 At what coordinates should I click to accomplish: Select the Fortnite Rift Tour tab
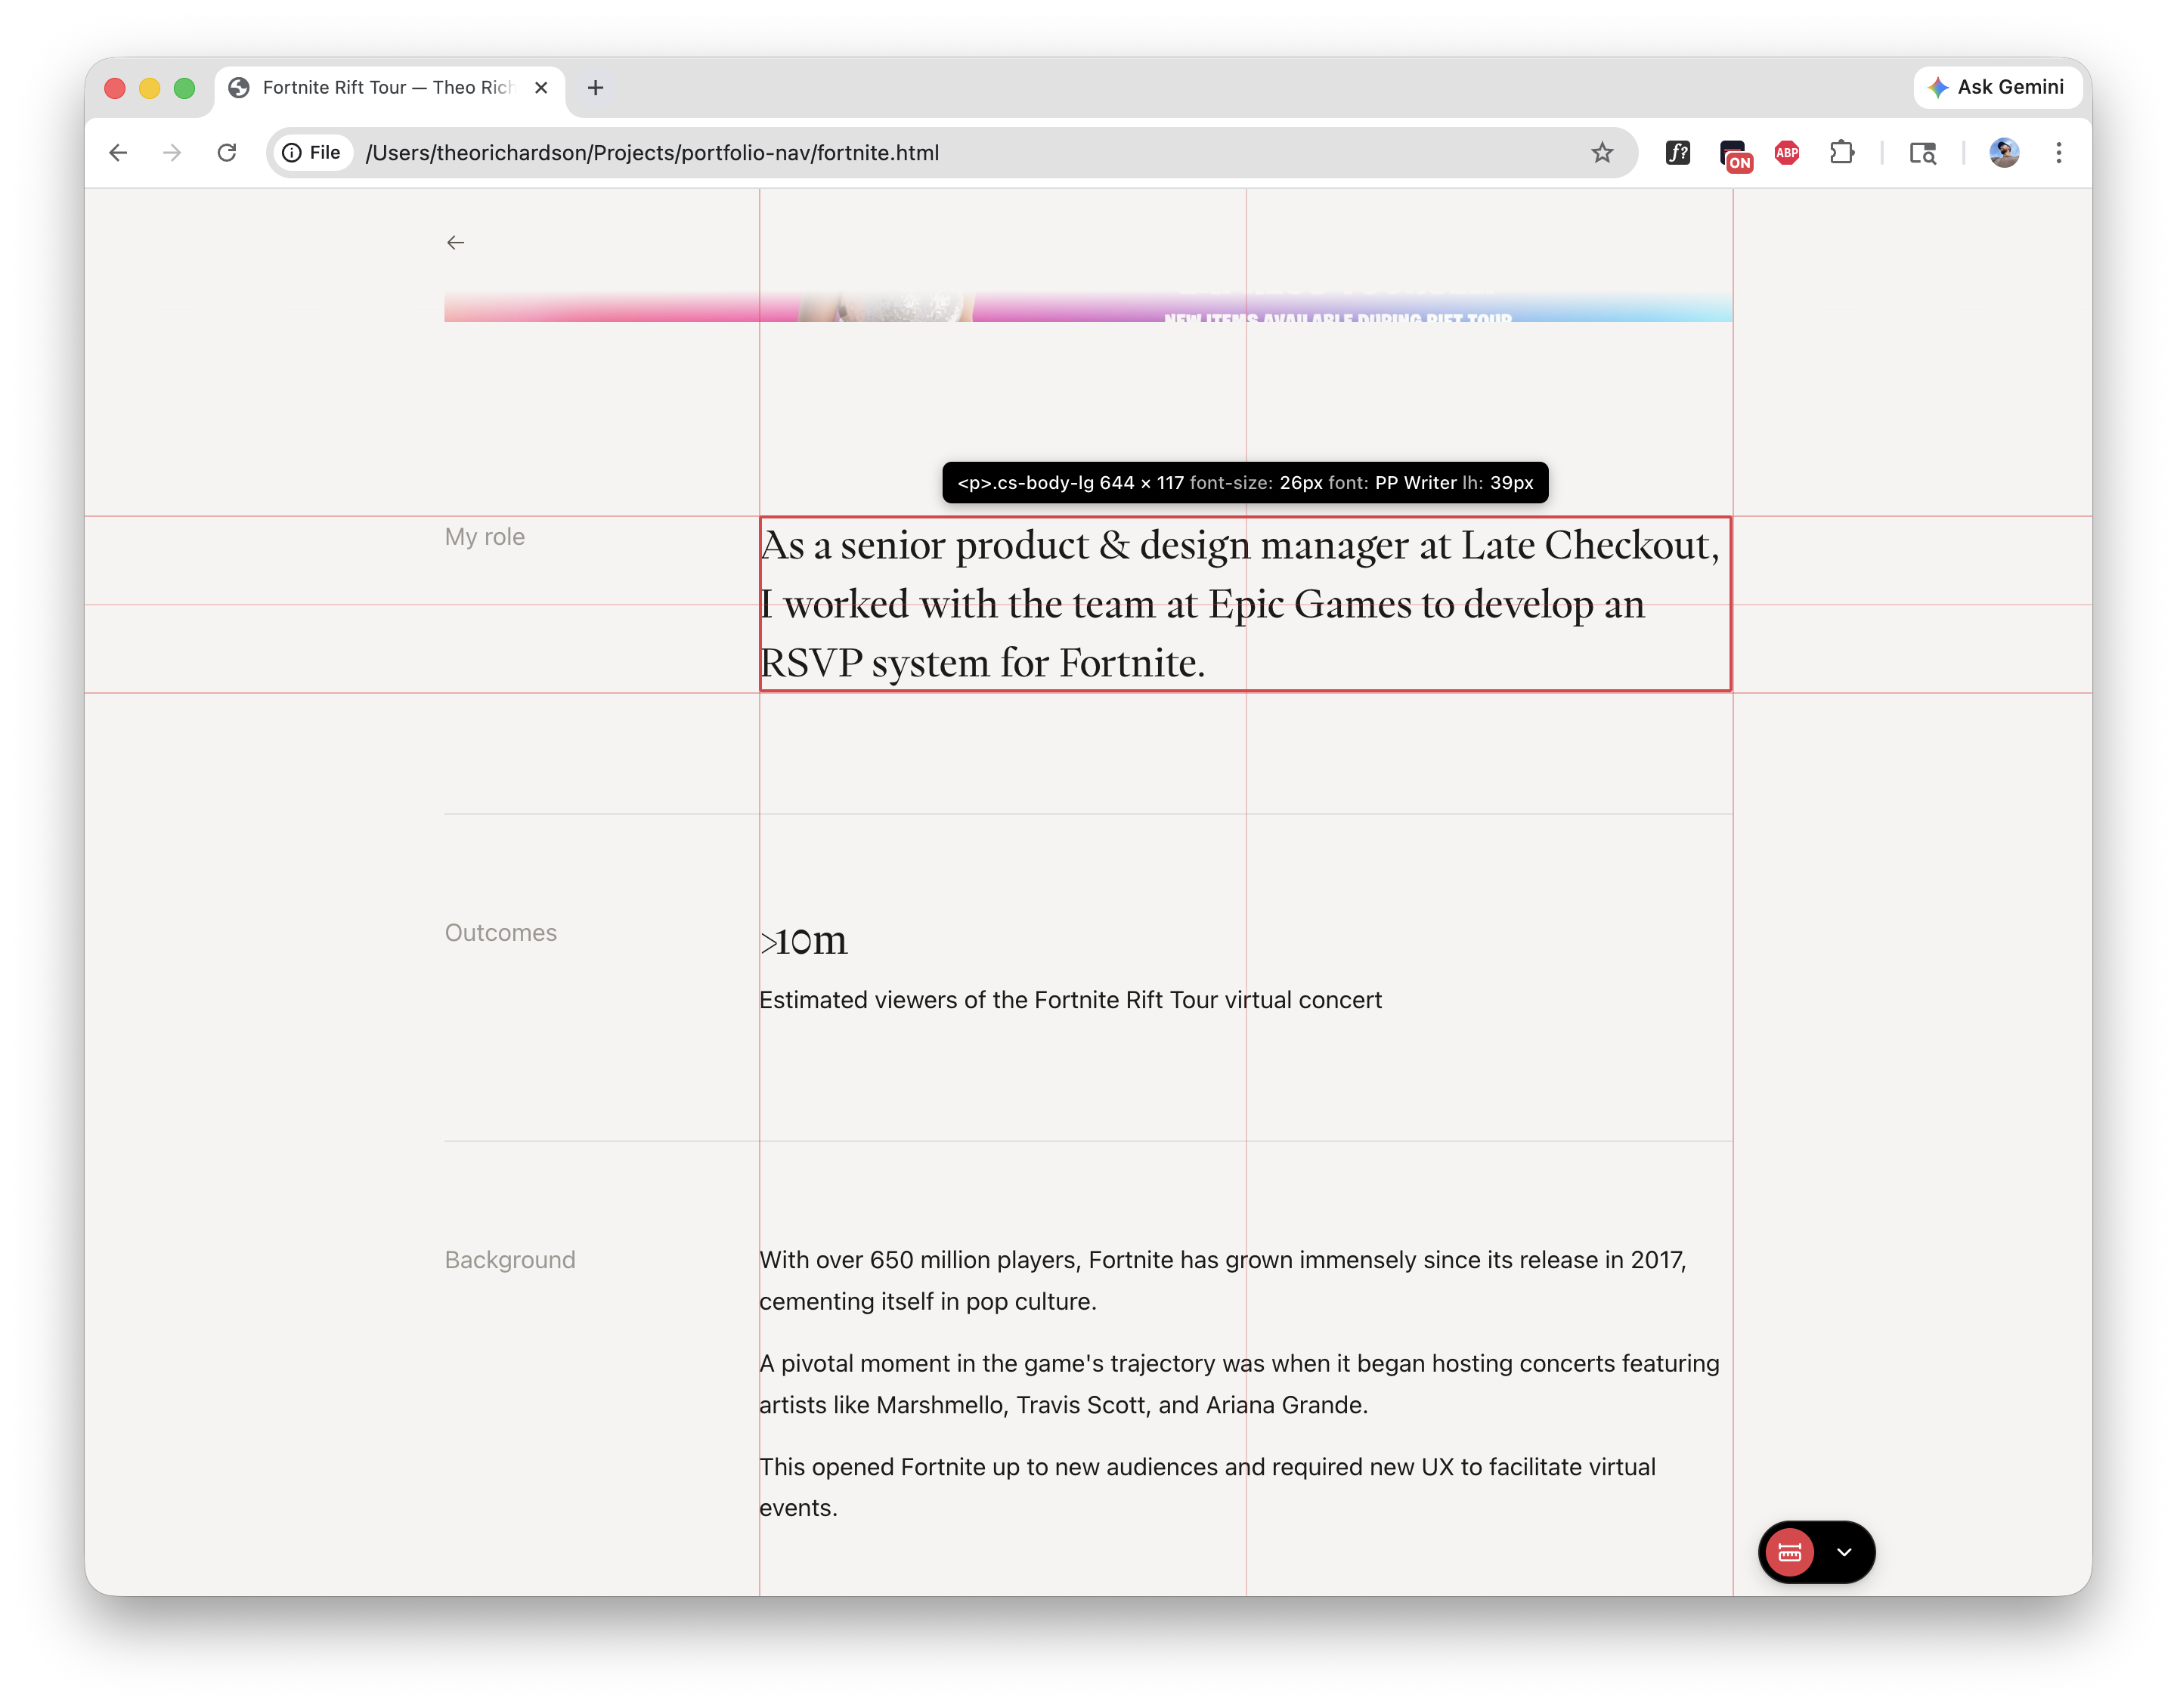[x=390, y=88]
